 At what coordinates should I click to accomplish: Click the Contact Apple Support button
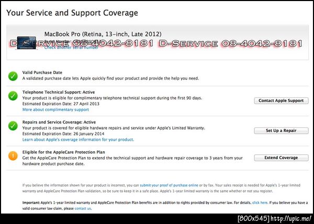point(281,100)
